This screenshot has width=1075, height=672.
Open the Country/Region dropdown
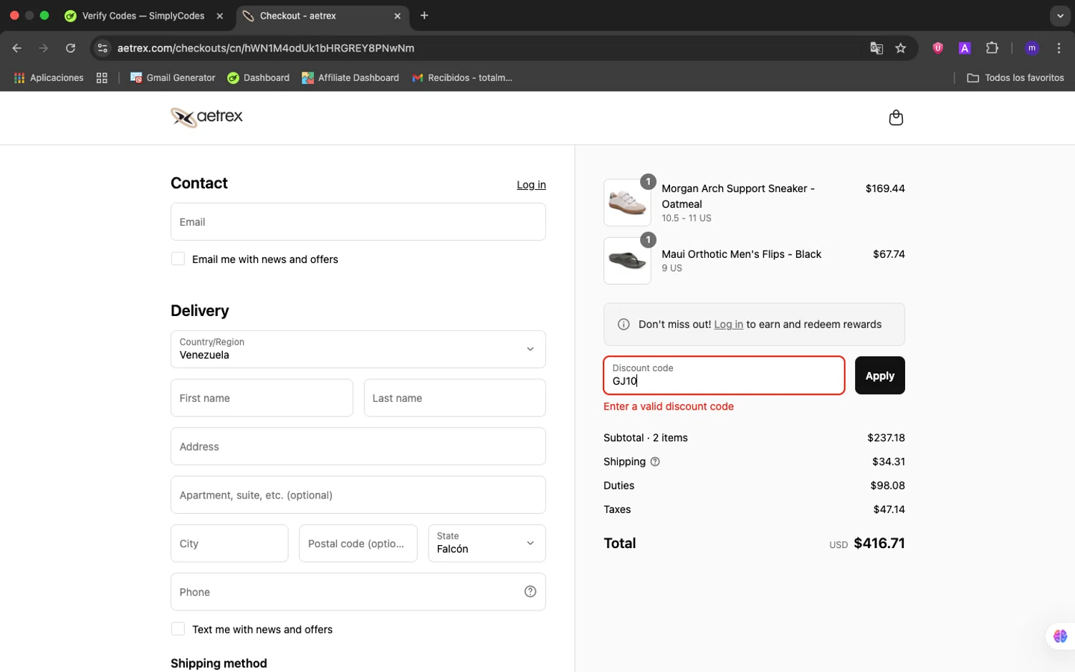358,349
